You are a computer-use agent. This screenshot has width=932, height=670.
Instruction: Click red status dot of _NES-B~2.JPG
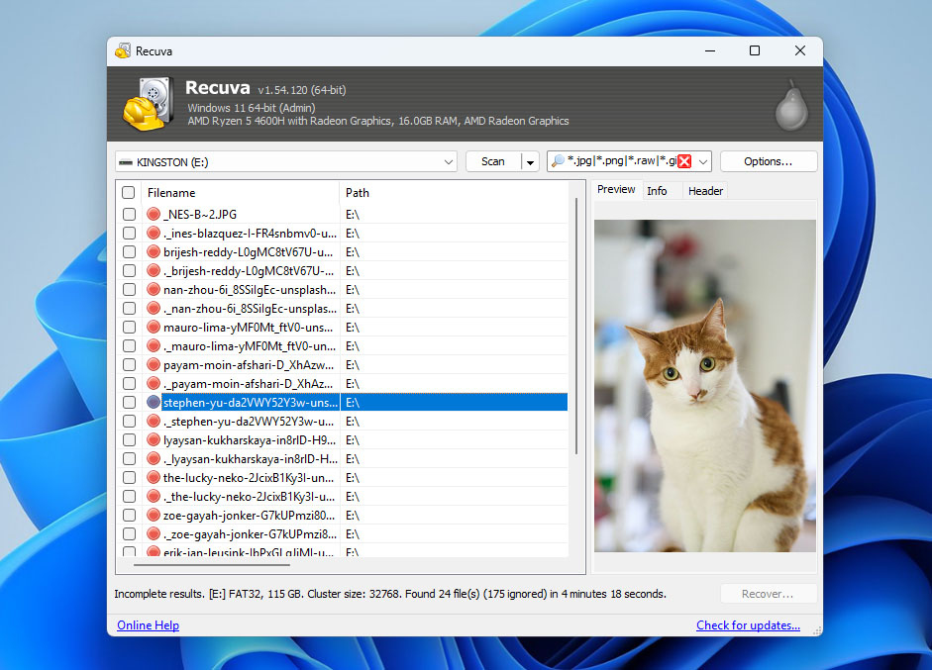coord(154,214)
